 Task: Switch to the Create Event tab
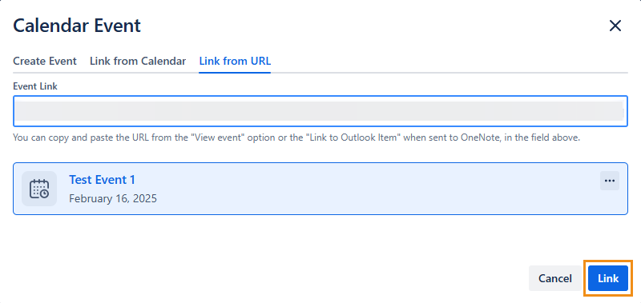click(x=45, y=62)
